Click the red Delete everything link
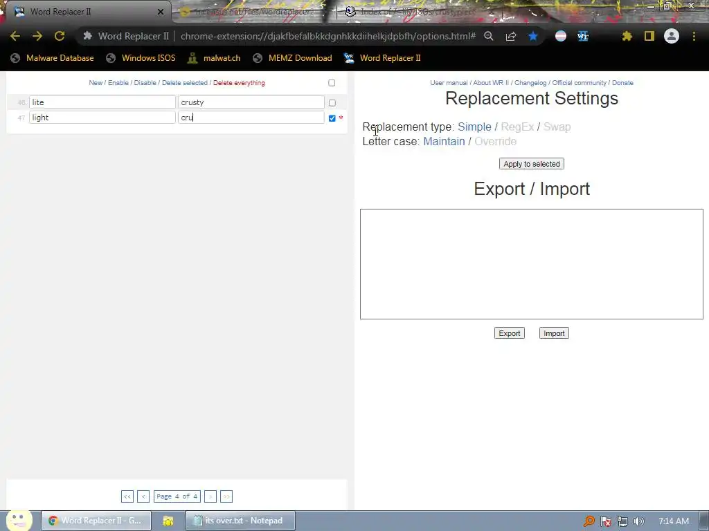 click(x=239, y=83)
